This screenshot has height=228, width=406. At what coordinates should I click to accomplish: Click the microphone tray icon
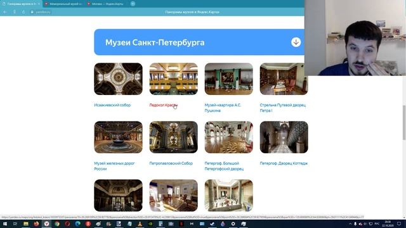click(355, 224)
